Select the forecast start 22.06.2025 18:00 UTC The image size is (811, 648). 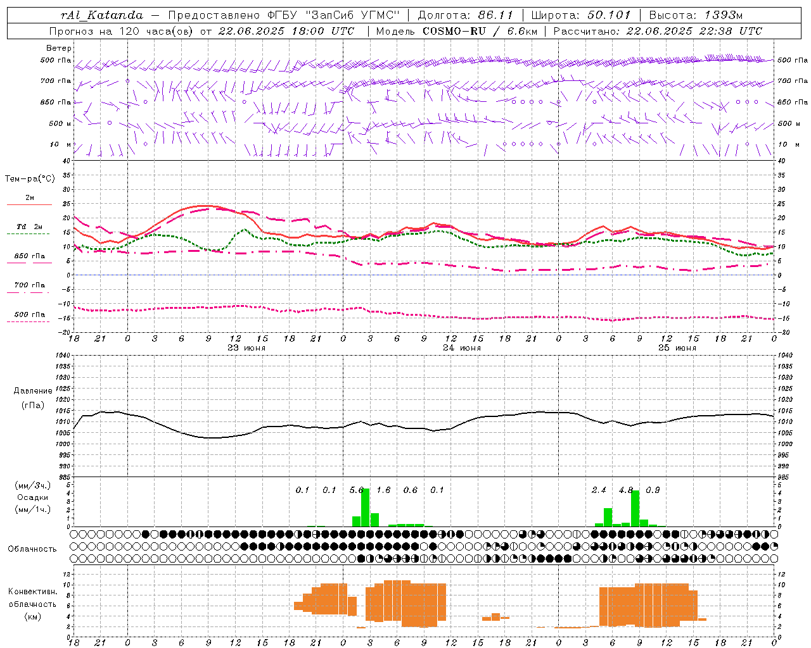(286, 31)
